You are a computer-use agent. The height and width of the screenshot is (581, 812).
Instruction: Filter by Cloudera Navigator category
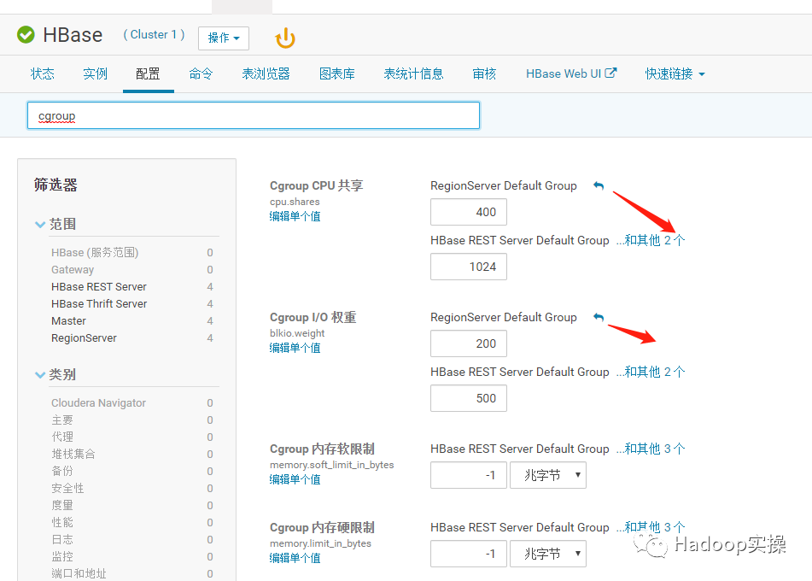point(98,403)
